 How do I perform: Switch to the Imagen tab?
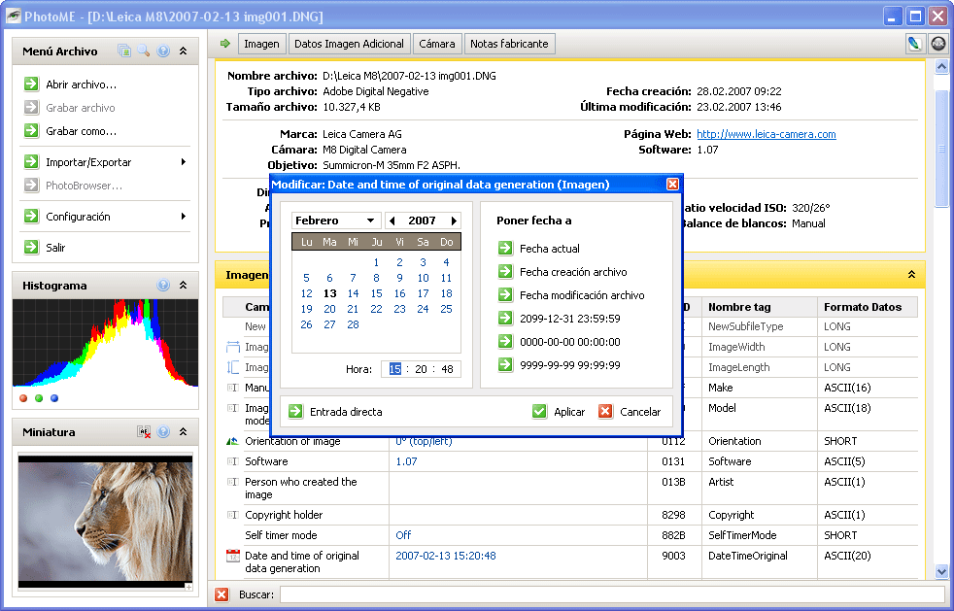pos(261,44)
